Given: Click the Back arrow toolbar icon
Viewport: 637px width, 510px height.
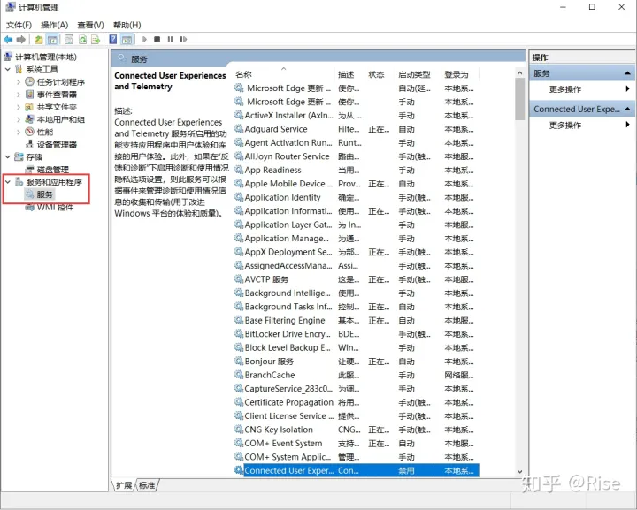Looking at the screenshot, I should point(8,40).
